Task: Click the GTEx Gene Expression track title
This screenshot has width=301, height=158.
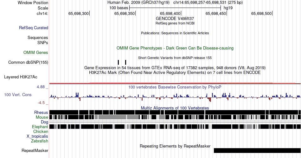Action: [x=175, y=68]
